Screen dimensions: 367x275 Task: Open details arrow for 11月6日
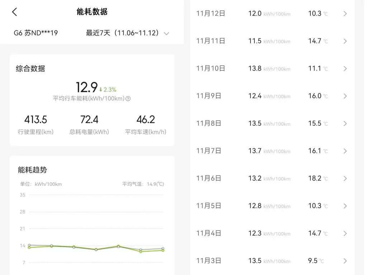click(345, 178)
